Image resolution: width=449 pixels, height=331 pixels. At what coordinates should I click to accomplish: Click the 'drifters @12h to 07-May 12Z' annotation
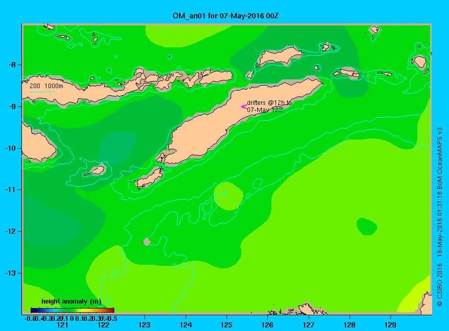click(x=269, y=106)
